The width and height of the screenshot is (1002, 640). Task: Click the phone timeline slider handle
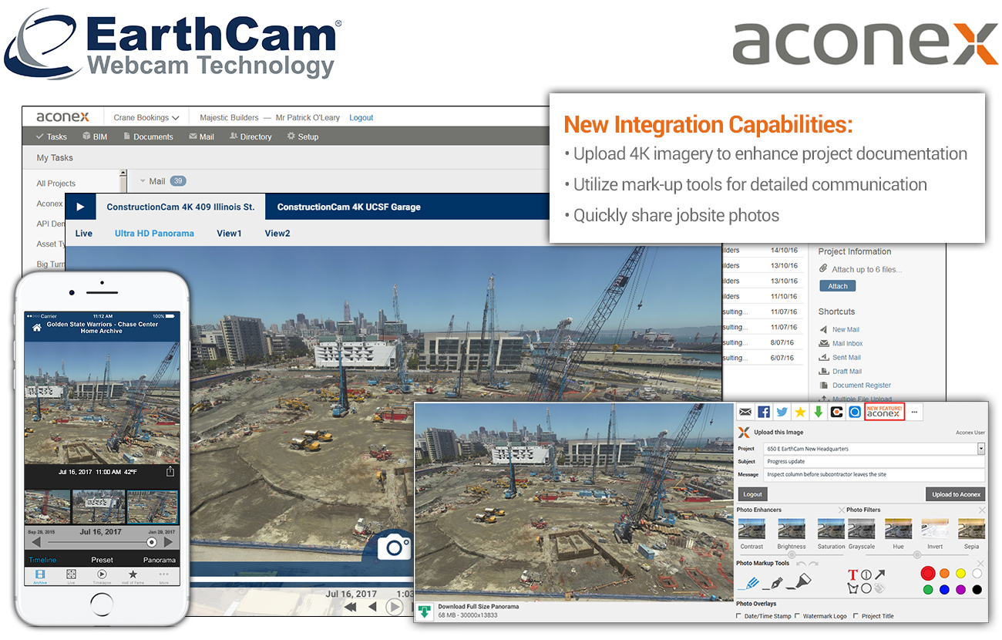[152, 543]
